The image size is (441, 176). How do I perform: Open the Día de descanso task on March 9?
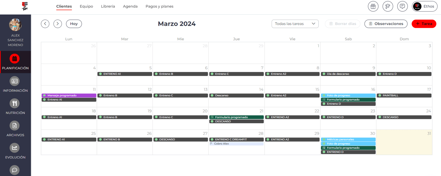click(348, 74)
